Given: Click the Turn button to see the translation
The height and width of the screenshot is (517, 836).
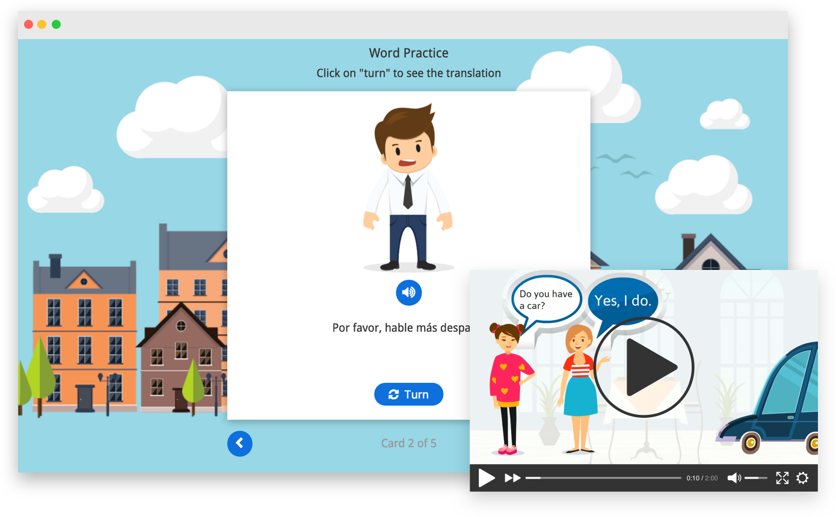Looking at the screenshot, I should pyautogui.click(x=409, y=394).
